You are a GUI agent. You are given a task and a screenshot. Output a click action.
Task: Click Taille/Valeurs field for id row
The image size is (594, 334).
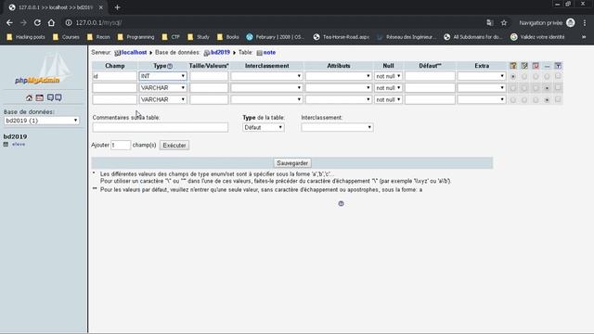tap(209, 76)
